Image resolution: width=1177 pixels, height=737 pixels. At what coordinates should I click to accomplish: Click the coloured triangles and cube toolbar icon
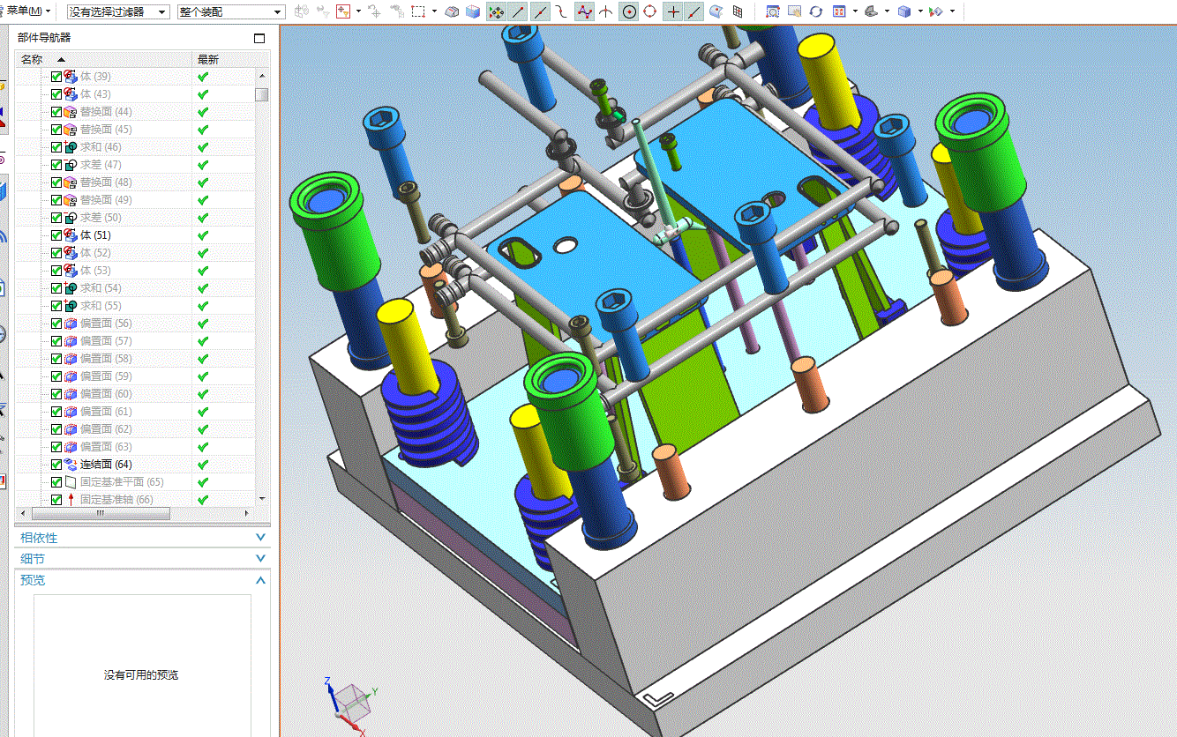pyautogui.click(x=936, y=11)
